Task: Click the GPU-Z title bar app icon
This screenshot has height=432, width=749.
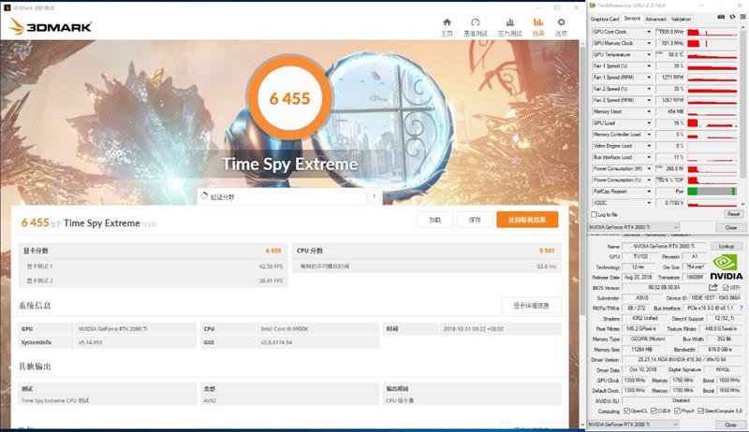Action: coord(593,6)
